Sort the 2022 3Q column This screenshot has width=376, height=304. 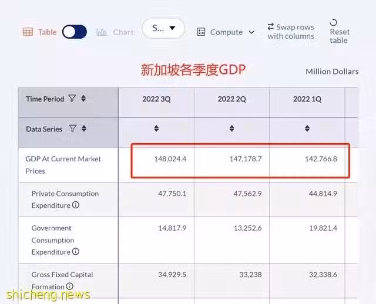coord(156,128)
